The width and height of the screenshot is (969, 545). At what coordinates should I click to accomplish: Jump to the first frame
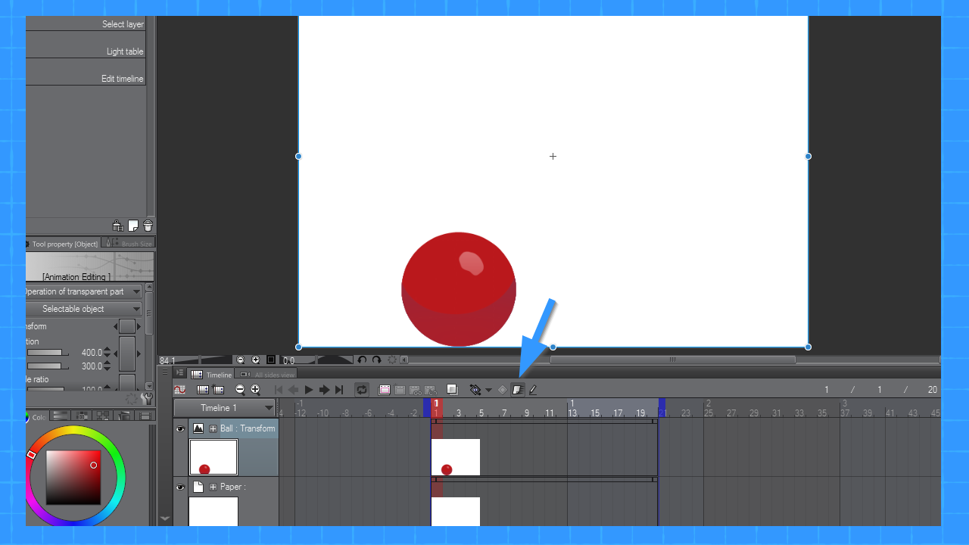(x=278, y=390)
